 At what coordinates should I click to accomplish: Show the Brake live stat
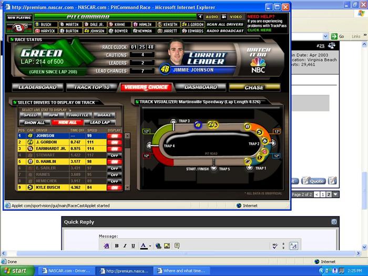104,115
